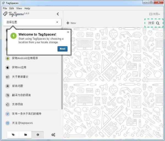Click the + New file button
The height and width of the screenshot is (141, 165).
[71, 23]
